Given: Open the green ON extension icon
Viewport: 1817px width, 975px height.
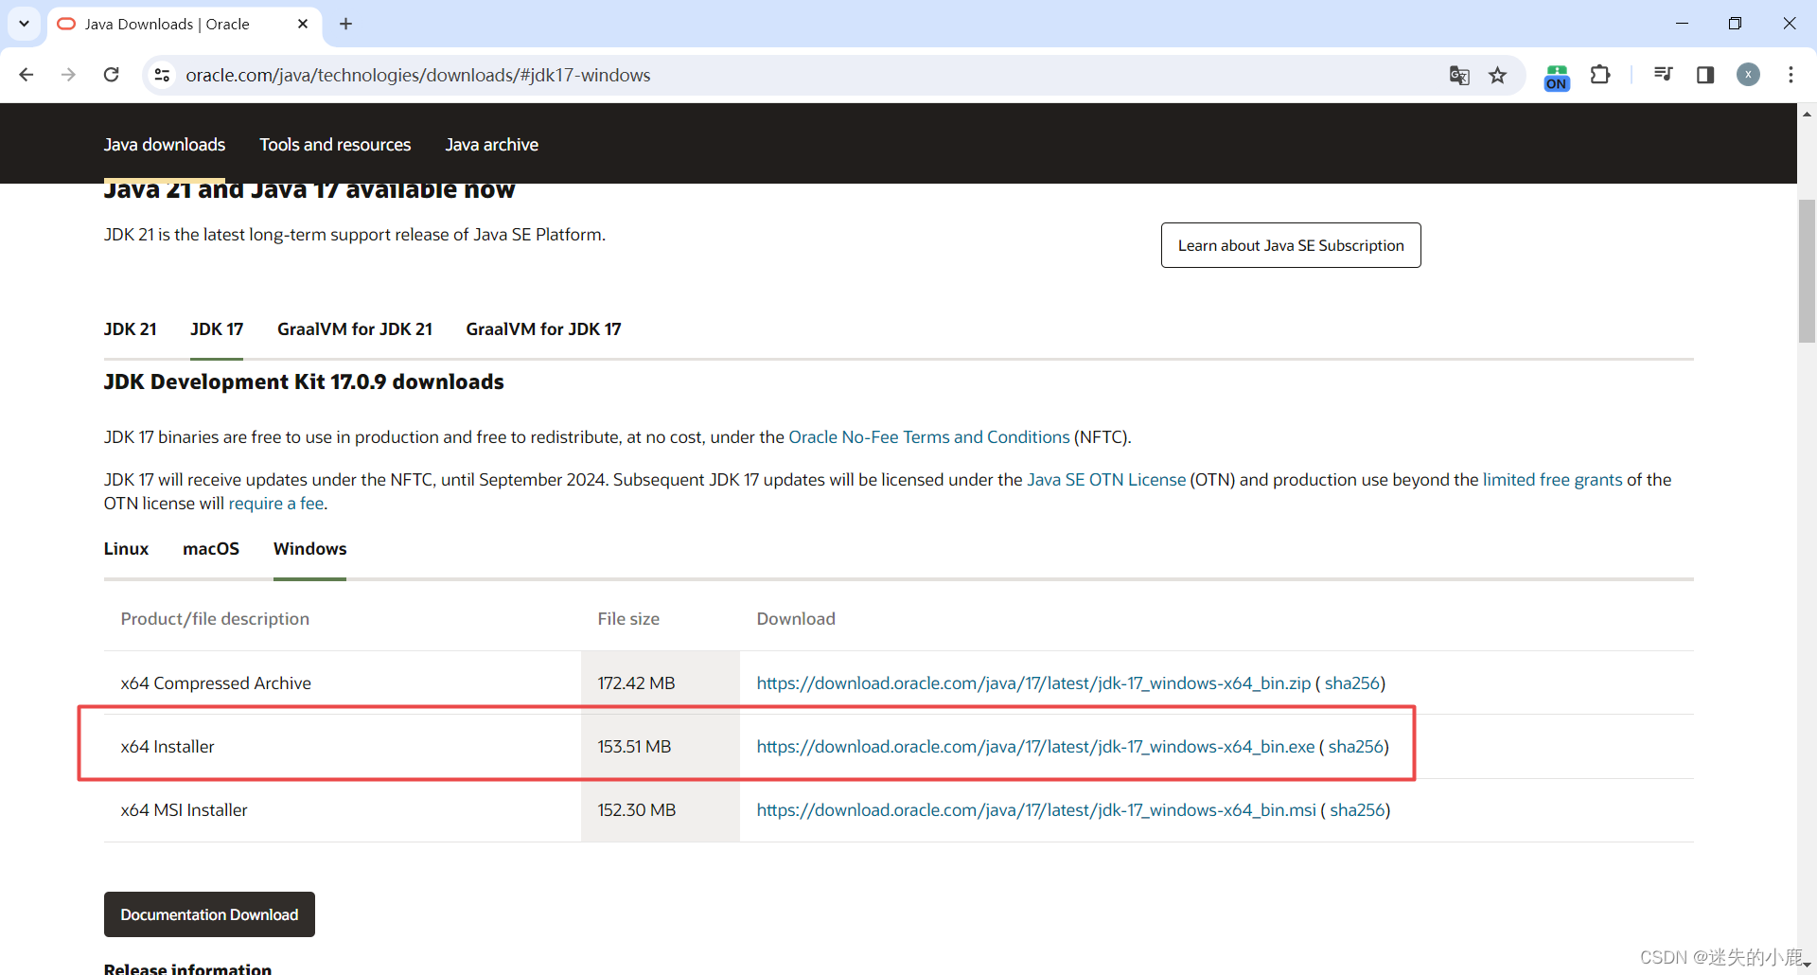Looking at the screenshot, I should [x=1557, y=77].
